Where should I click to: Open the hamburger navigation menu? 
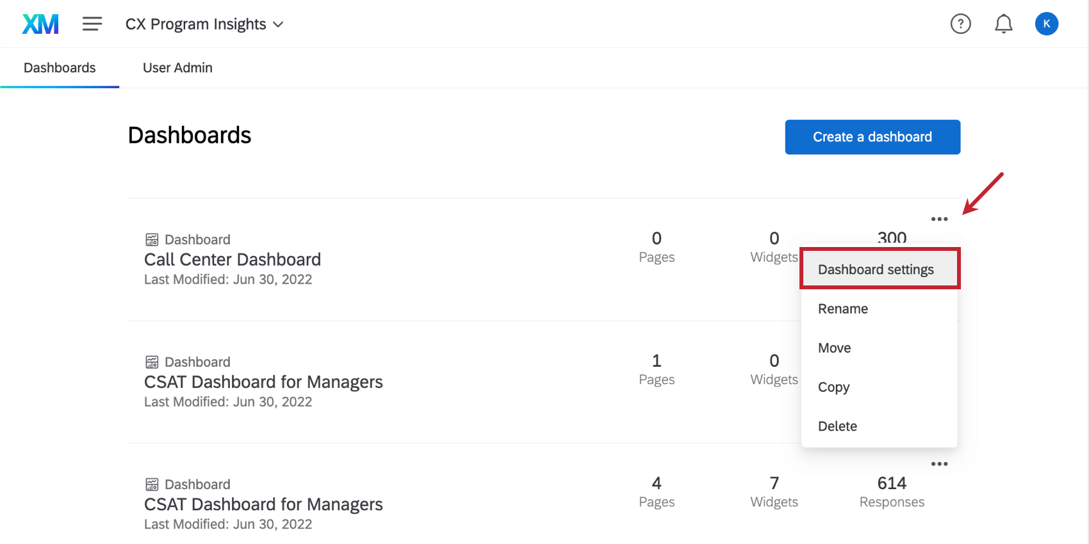(92, 24)
